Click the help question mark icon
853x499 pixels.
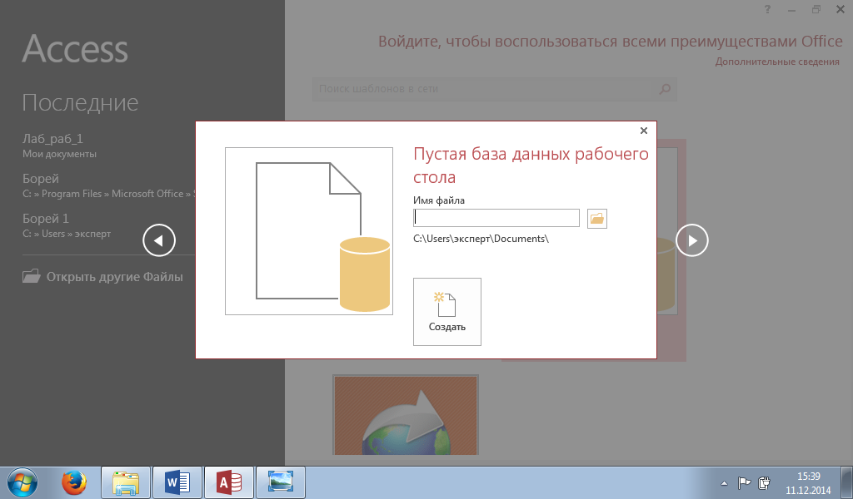point(767,9)
